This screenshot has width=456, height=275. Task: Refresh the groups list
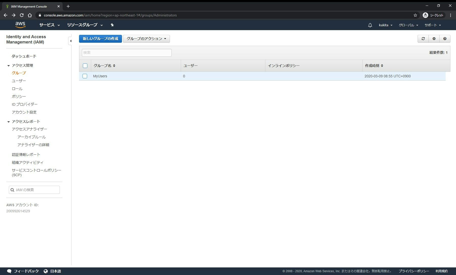click(423, 39)
